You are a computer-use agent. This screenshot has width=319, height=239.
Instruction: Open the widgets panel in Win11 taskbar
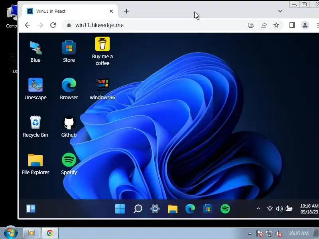(x=31, y=209)
